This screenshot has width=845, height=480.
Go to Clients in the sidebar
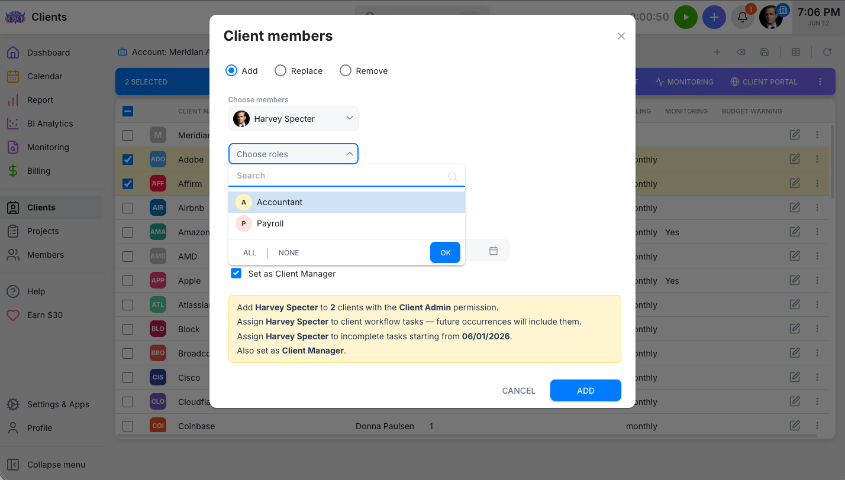pyautogui.click(x=52, y=207)
